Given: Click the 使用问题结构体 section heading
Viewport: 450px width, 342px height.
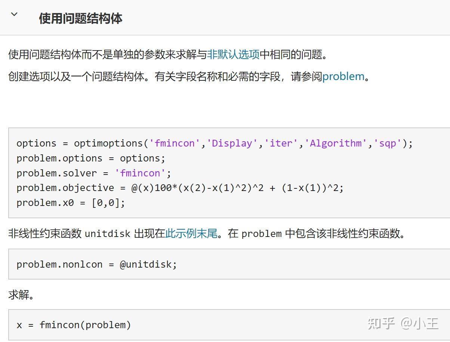Looking at the screenshot, I should (80, 18).
